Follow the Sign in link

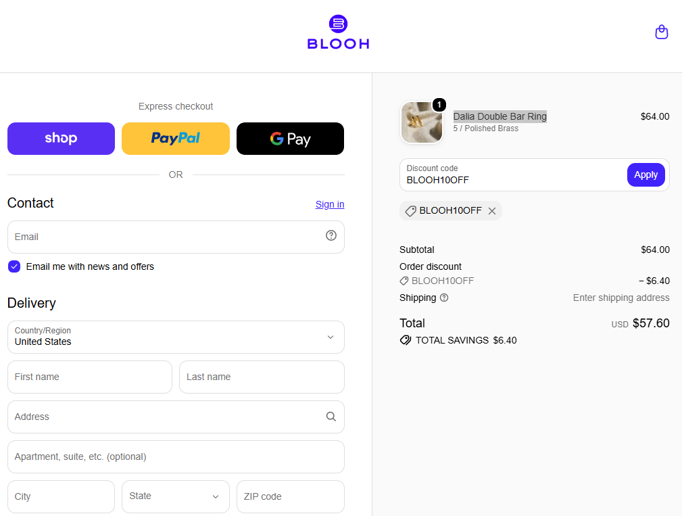pos(330,204)
